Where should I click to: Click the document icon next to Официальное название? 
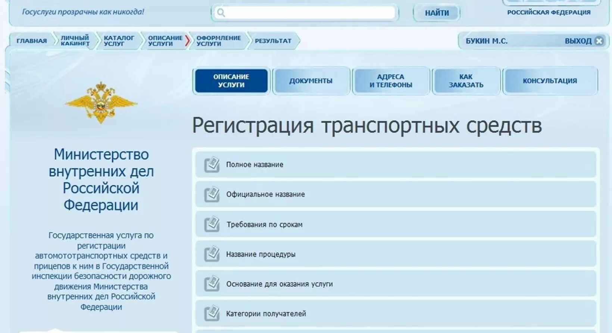point(212,194)
